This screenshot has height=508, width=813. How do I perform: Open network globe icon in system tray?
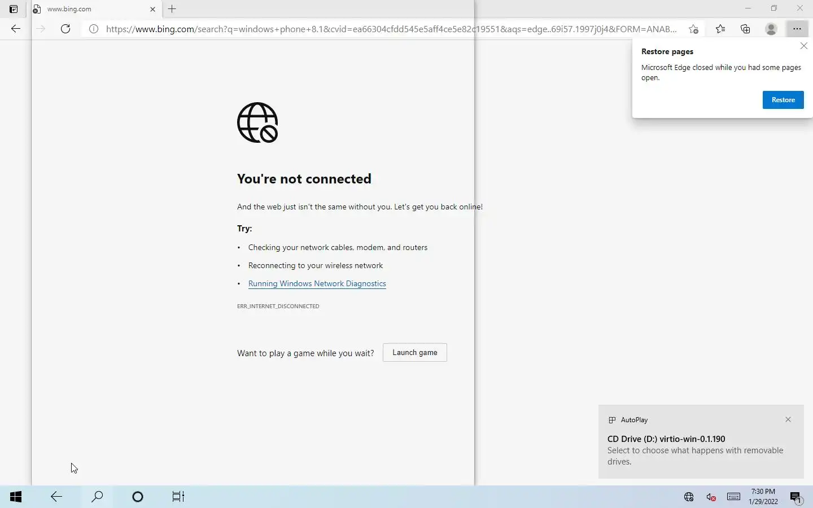[689, 497]
